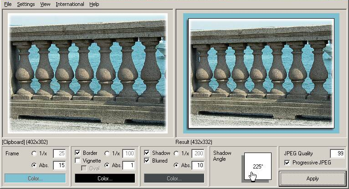
Task: Click the Apply button
Action: click(313, 179)
